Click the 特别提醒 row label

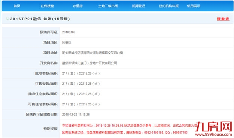50,129
